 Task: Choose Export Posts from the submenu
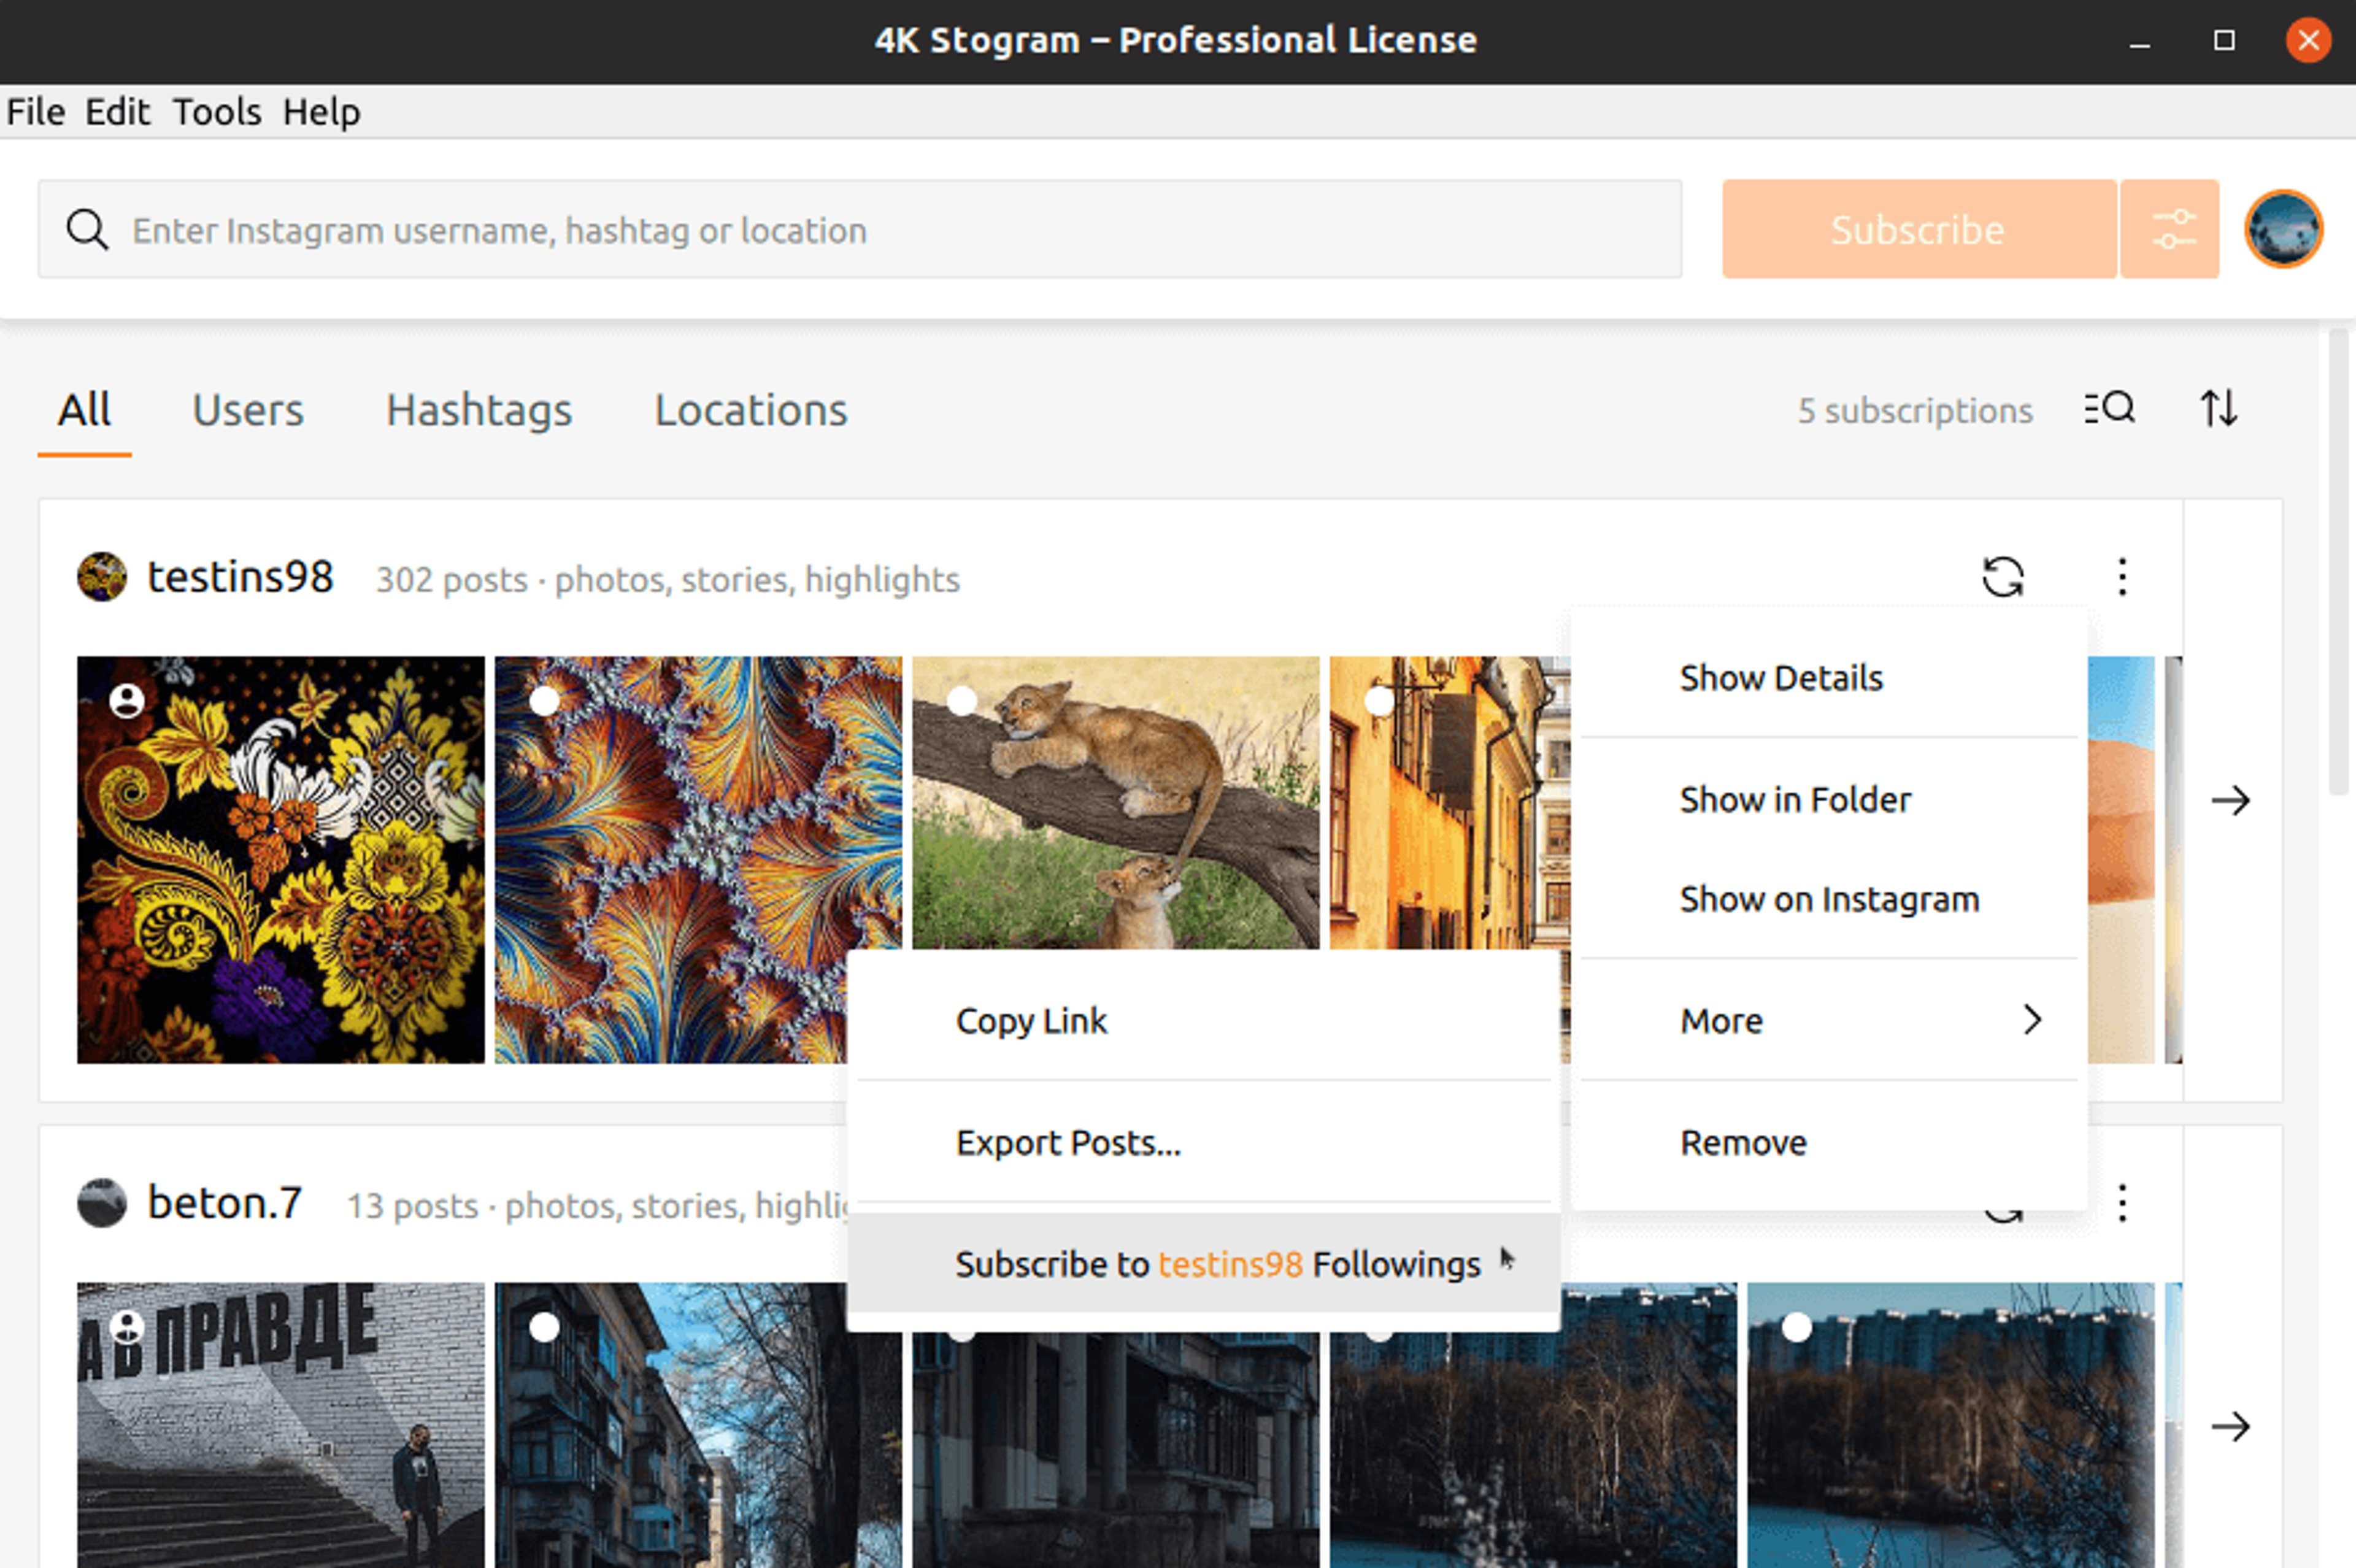[x=1068, y=1142]
